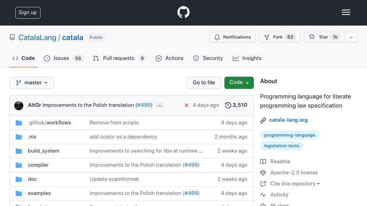Open #499 link in examples row
Image resolution: width=367 pixels, height=206 pixels.
191,193
